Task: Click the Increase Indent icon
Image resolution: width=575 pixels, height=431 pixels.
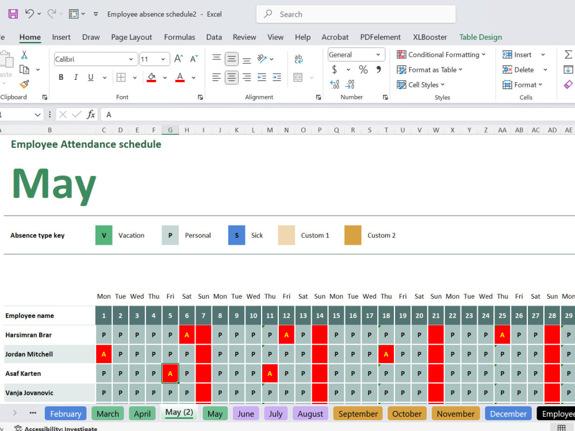Action: coord(277,78)
